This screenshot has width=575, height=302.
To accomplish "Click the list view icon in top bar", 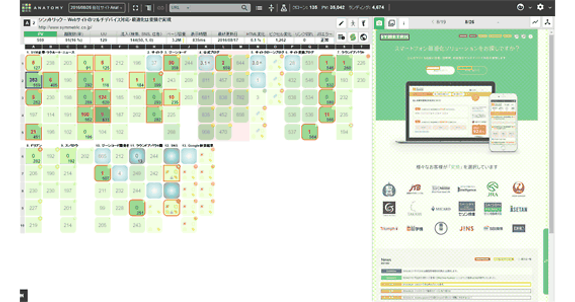I will [259, 8].
